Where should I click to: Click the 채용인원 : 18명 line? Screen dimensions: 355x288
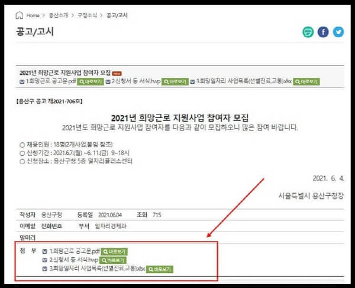pyautogui.click(x=69, y=145)
